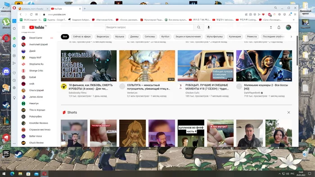315x177 pixels.
Task: Expand the bookmarks bar overflow chevron
Action: (x=294, y=20)
